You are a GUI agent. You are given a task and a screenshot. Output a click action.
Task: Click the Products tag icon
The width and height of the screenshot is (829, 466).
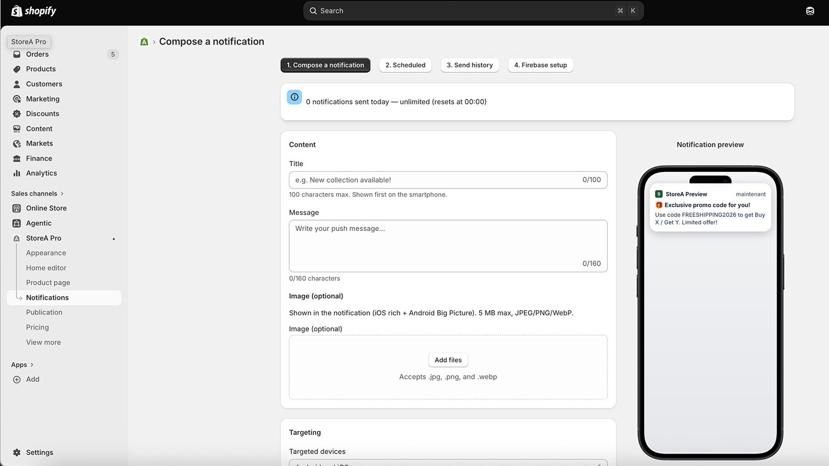coord(17,69)
